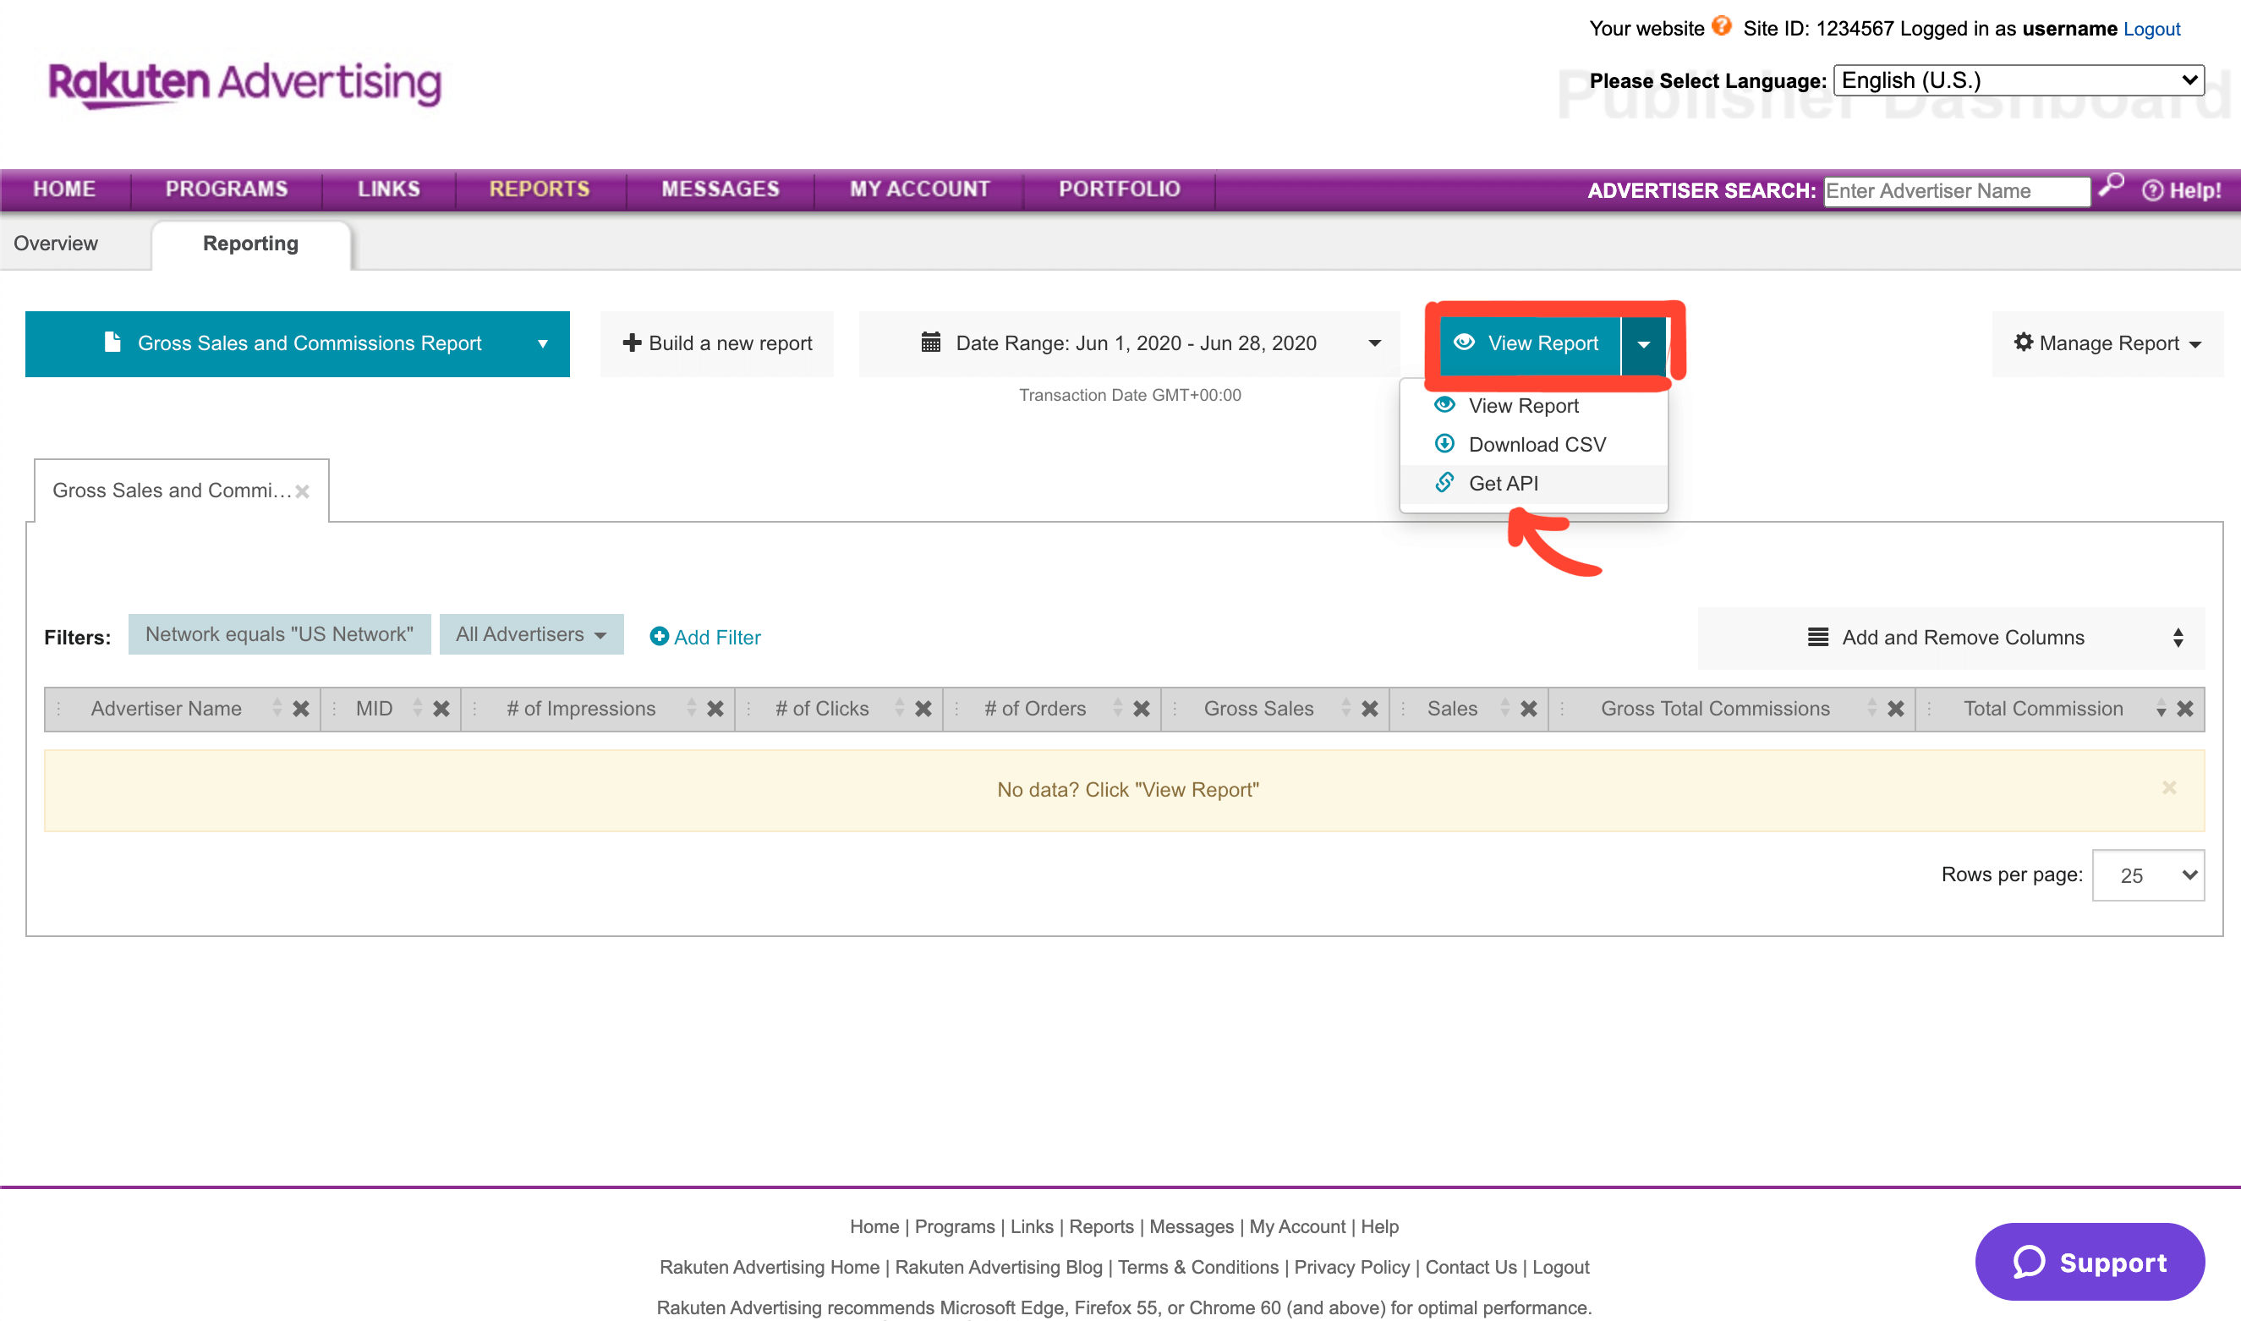2241x1321 pixels.
Task: Sort by Advertiser Name arrows
Action: coord(277,709)
